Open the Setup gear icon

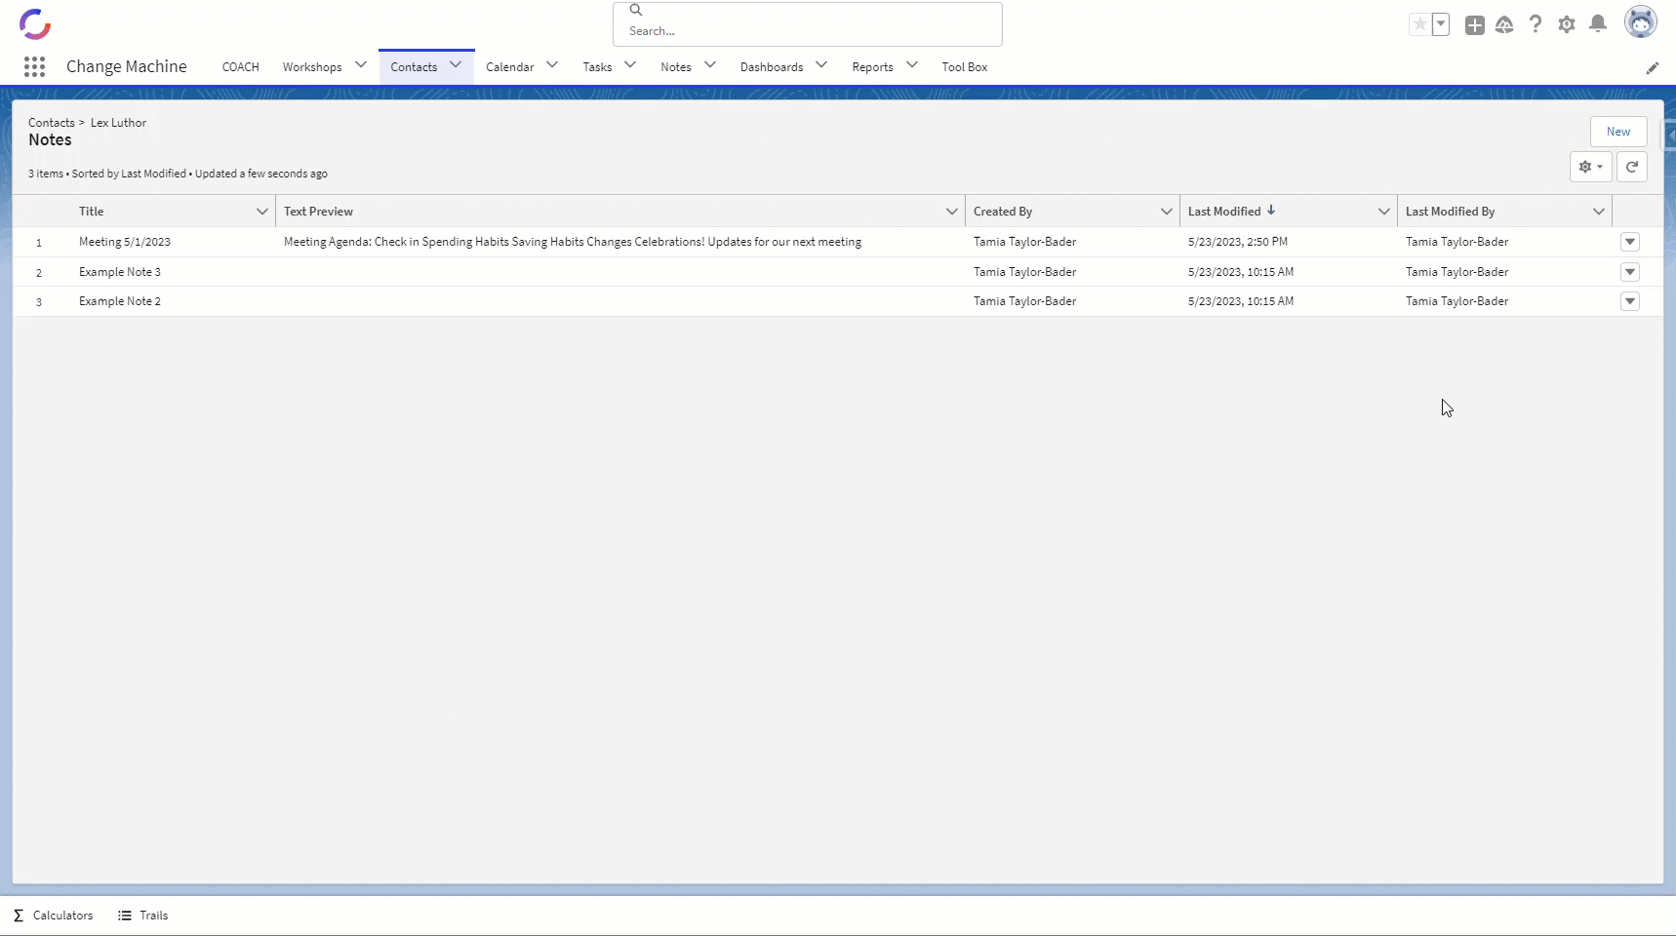[1567, 24]
